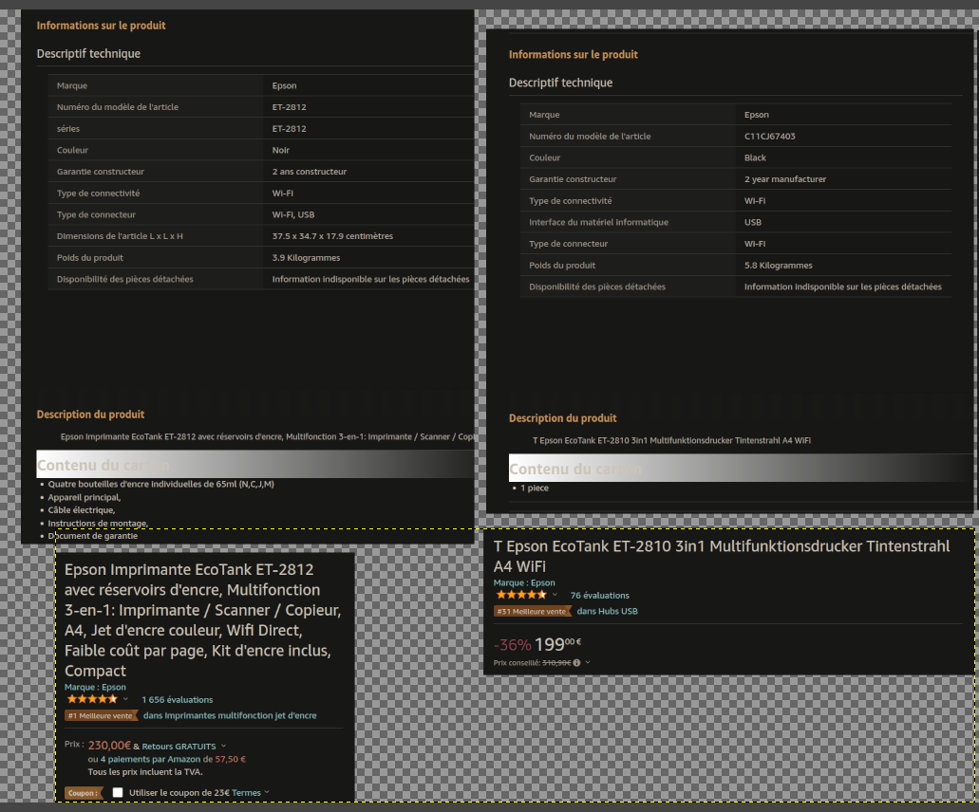Expand the chevron after the Prix conseillé info icon
Viewport: 979px width, 812px height.
pos(588,662)
